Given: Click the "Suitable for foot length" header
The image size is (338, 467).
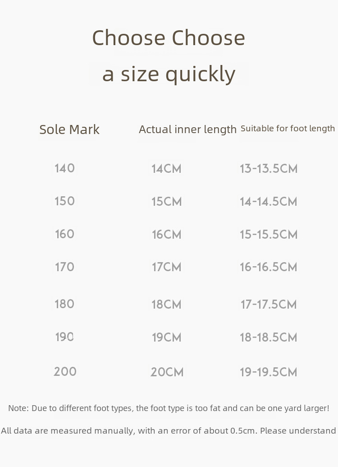Looking at the screenshot, I should (288, 129).
